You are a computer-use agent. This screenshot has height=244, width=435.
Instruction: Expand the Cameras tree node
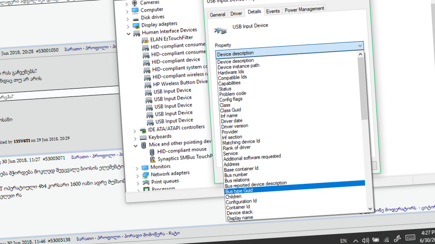127,4
